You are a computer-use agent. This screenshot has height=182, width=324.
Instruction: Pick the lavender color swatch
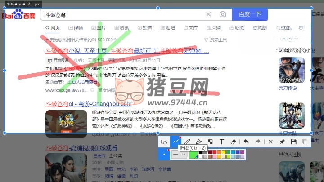(242, 157)
